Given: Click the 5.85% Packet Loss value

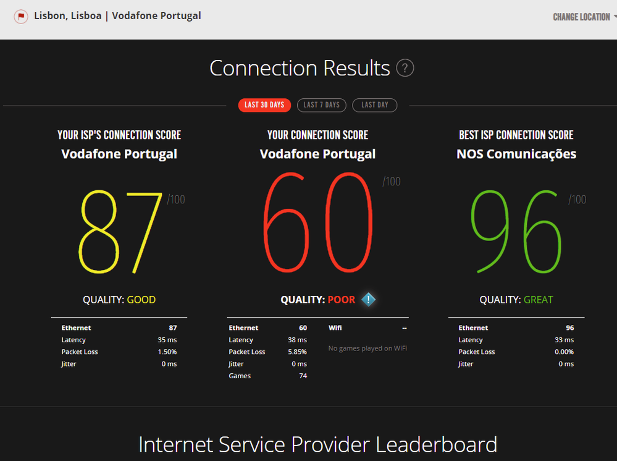Looking at the screenshot, I should 295,352.
